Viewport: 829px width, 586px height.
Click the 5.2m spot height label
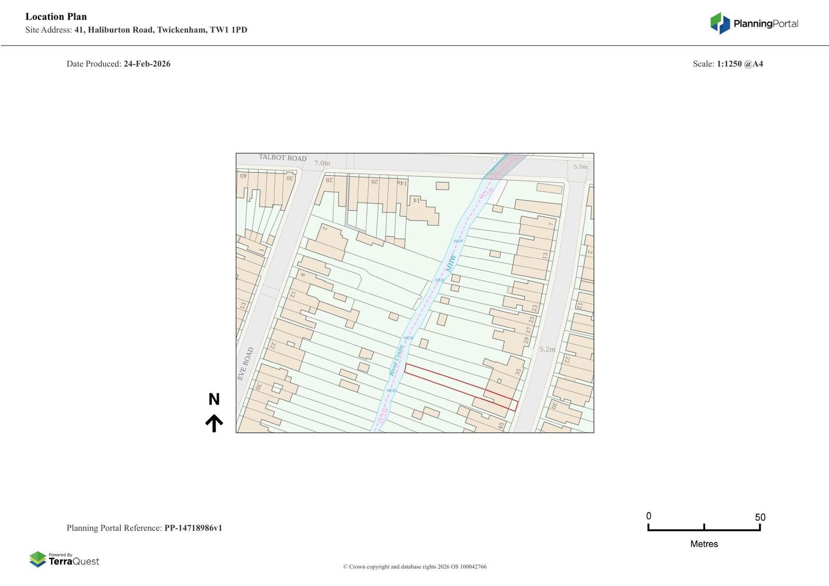(547, 349)
